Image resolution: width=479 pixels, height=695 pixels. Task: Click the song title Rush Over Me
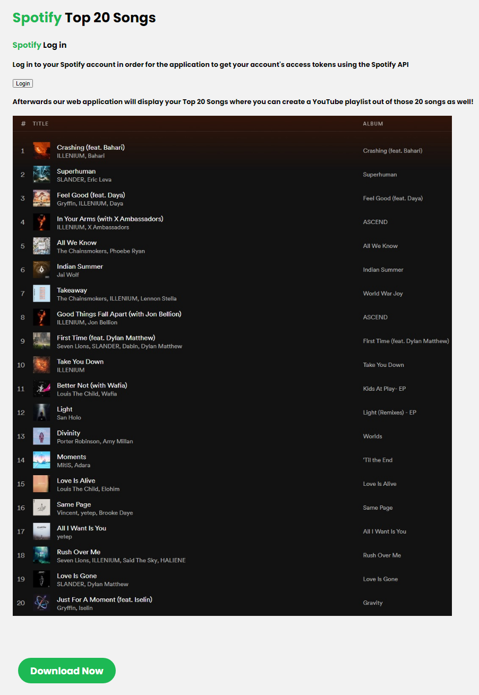pos(79,552)
